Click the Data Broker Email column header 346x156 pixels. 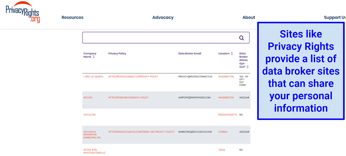(x=190, y=53)
